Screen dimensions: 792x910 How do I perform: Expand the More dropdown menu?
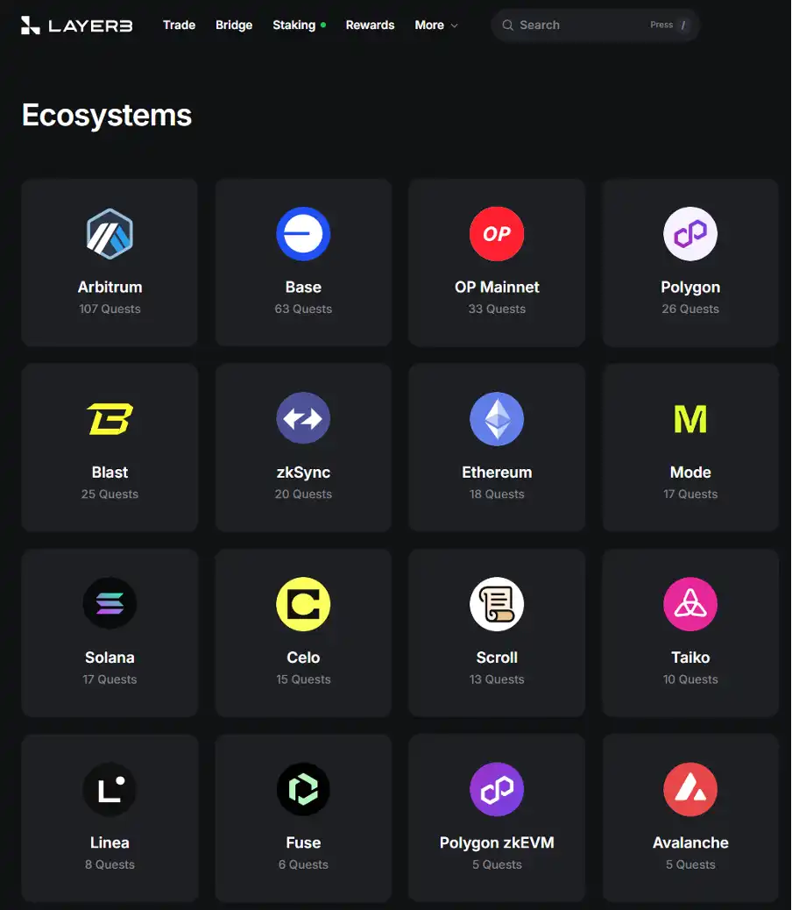pyautogui.click(x=436, y=25)
